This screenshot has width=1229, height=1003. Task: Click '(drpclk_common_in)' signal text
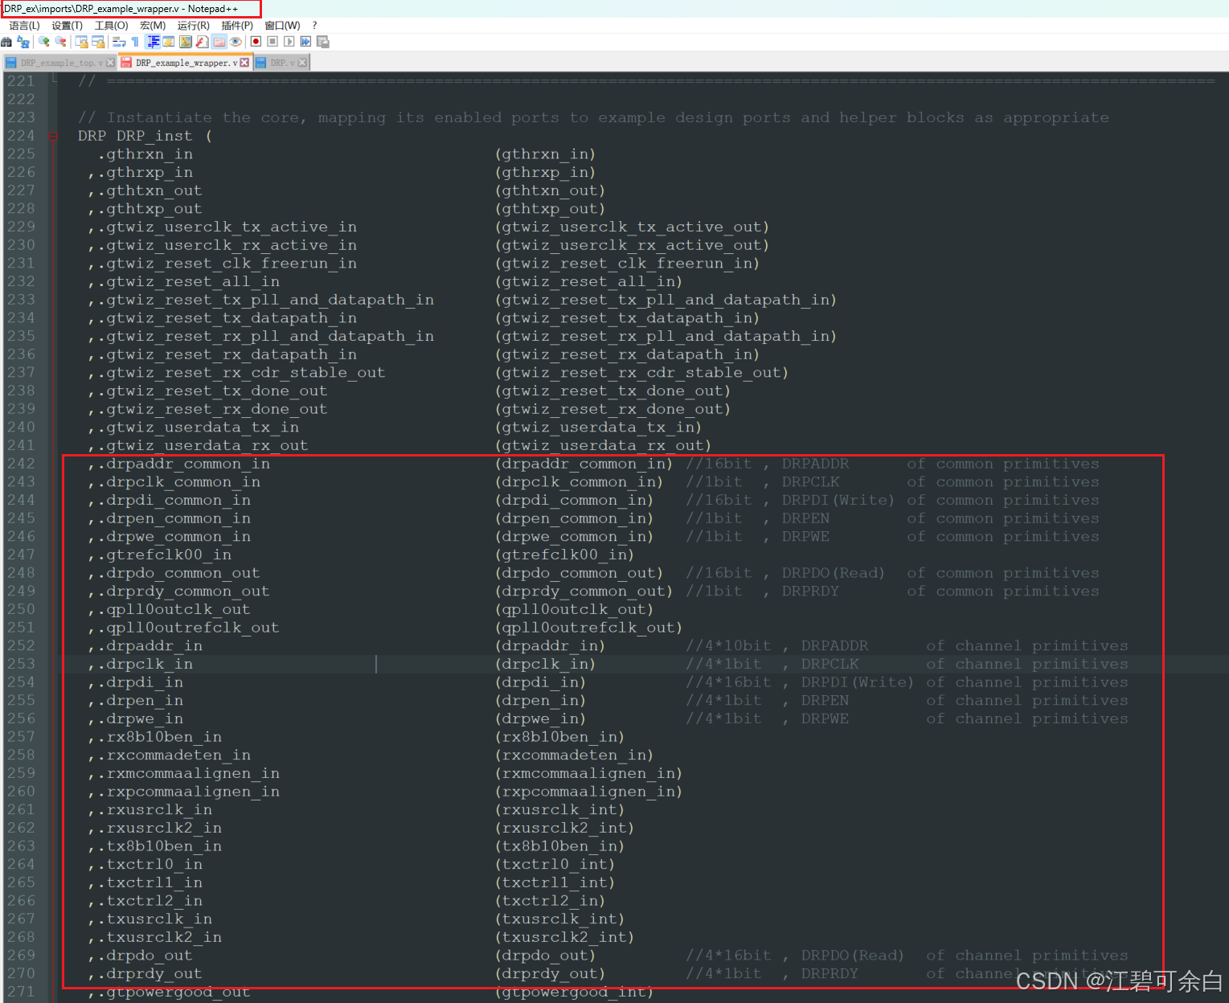tap(579, 482)
